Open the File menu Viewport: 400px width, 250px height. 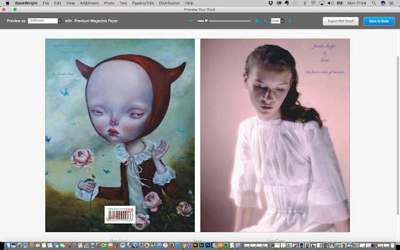pyautogui.click(x=46, y=3)
